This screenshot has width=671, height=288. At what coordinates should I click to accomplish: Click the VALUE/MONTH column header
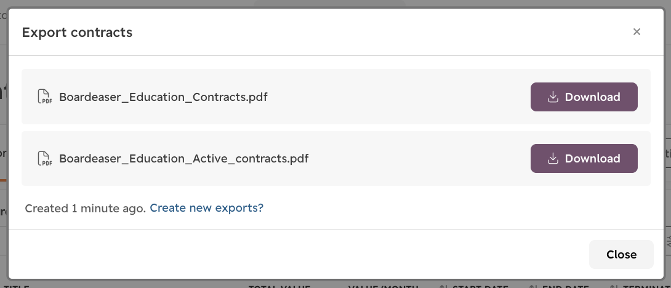[x=382, y=287]
